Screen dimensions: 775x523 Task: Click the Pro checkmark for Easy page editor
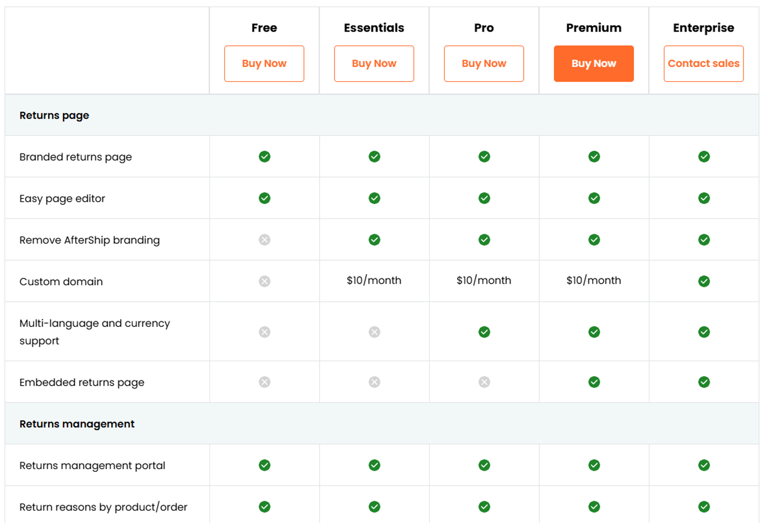pos(484,198)
